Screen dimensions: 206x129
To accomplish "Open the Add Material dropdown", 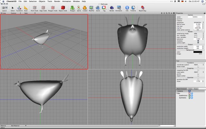I will click(18, 126).
